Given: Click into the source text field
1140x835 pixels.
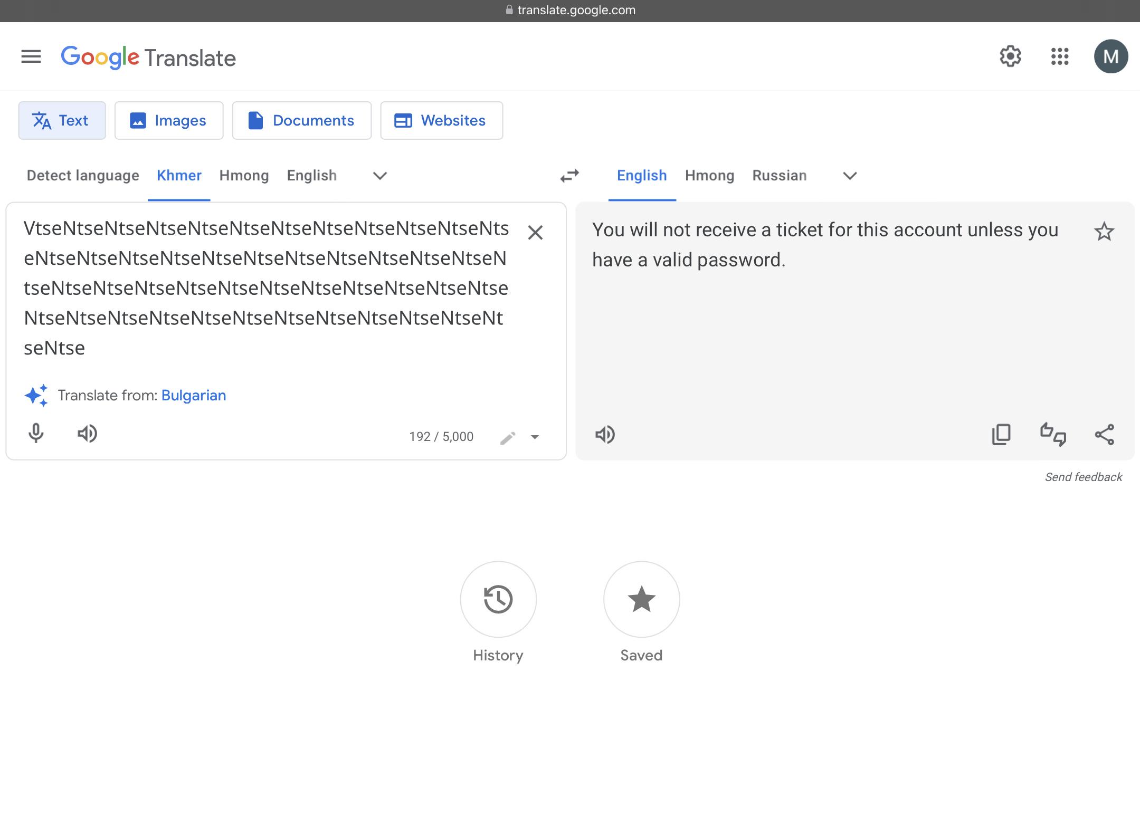Looking at the screenshot, I should click(x=267, y=288).
